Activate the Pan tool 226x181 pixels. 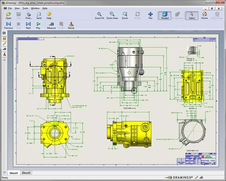(150, 15)
